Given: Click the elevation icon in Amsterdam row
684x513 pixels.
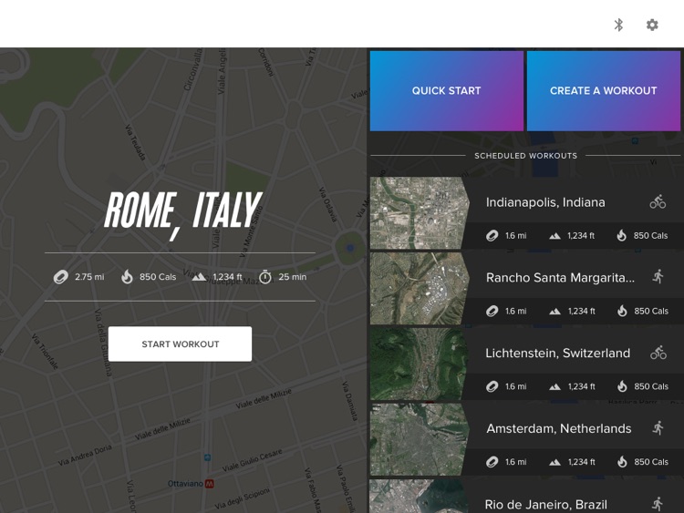Looking at the screenshot, I should pyautogui.click(x=554, y=462).
